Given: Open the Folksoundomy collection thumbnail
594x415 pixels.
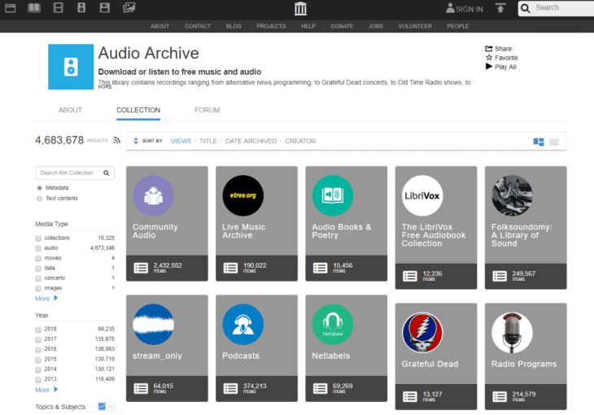Looking at the screenshot, I should click(x=512, y=195).
